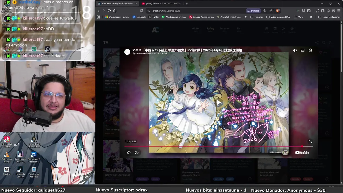The image size is (343, 193).
Task: Open the browser home page icon
Action: (x=115, y=11)
